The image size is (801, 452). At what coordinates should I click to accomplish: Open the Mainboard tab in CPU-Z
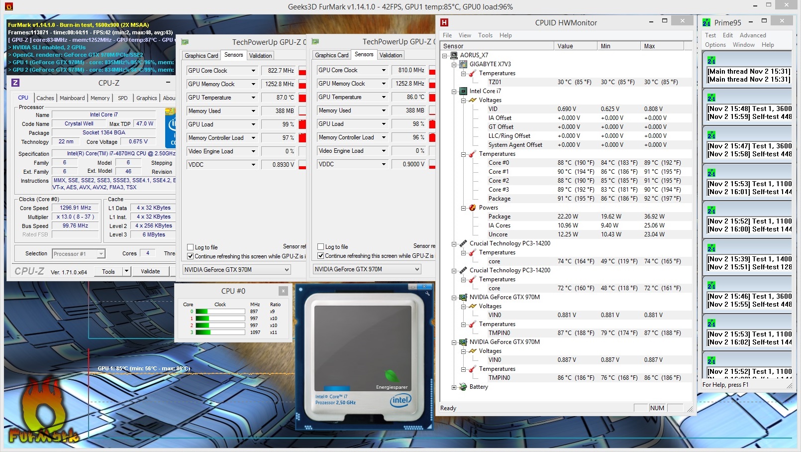coord(72,98)
